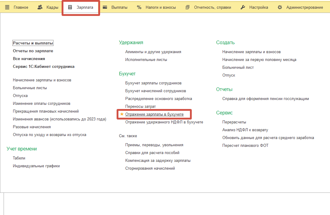Click the Бухучет group heading
This screenshot has height=215, width=330.
tap(127, 74)
